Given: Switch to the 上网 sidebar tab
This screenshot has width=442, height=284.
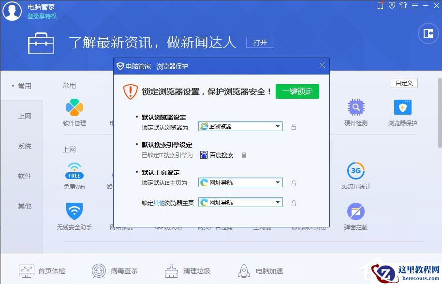Looking at the screenshot, I should (x=23, y=116).
